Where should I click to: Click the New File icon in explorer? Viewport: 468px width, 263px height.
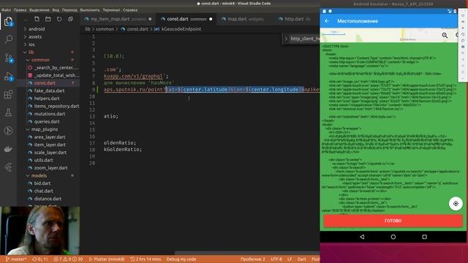point(37,19)
